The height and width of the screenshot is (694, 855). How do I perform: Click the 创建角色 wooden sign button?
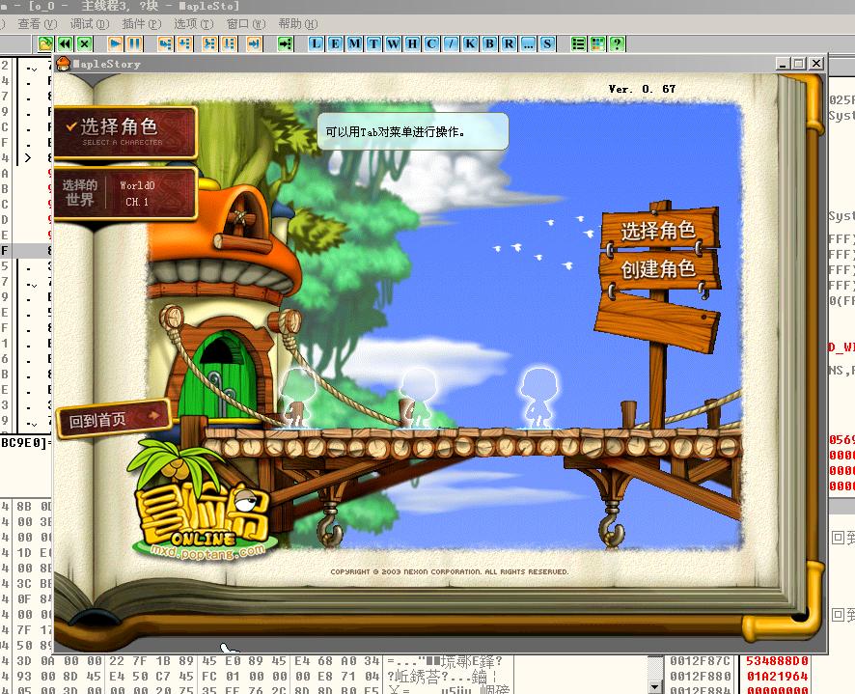(x=659, y=269)
